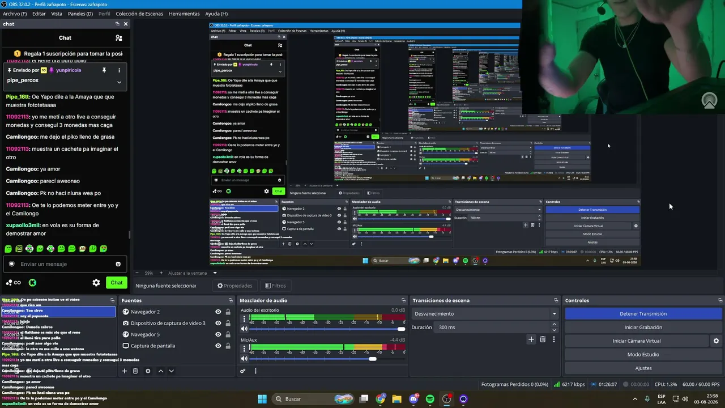Remove selected source with trash icon

pyautogui.click(x=135, y=371)
